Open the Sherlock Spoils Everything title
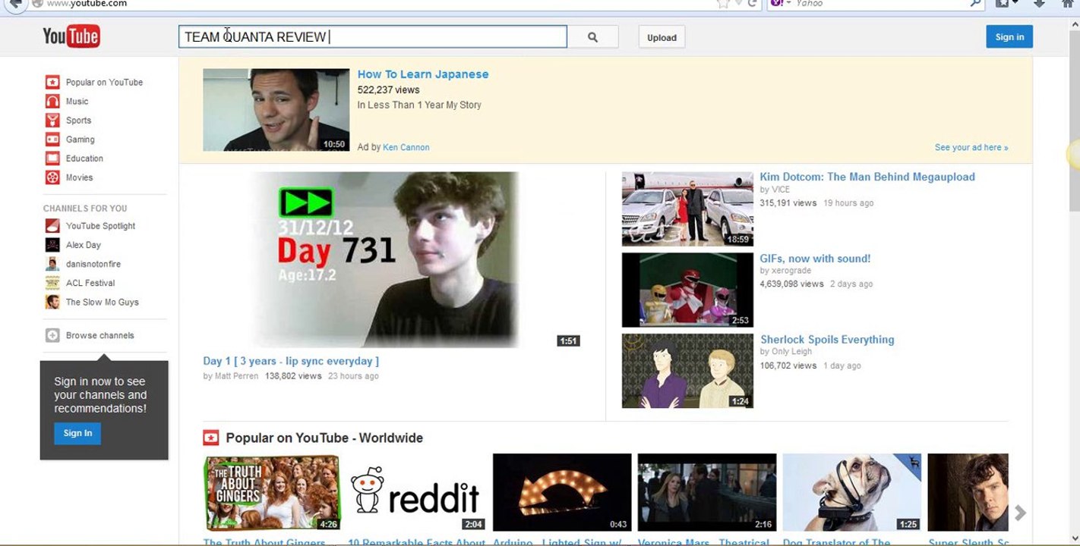This screenshot has width=1080, height=546. (827, 340)
